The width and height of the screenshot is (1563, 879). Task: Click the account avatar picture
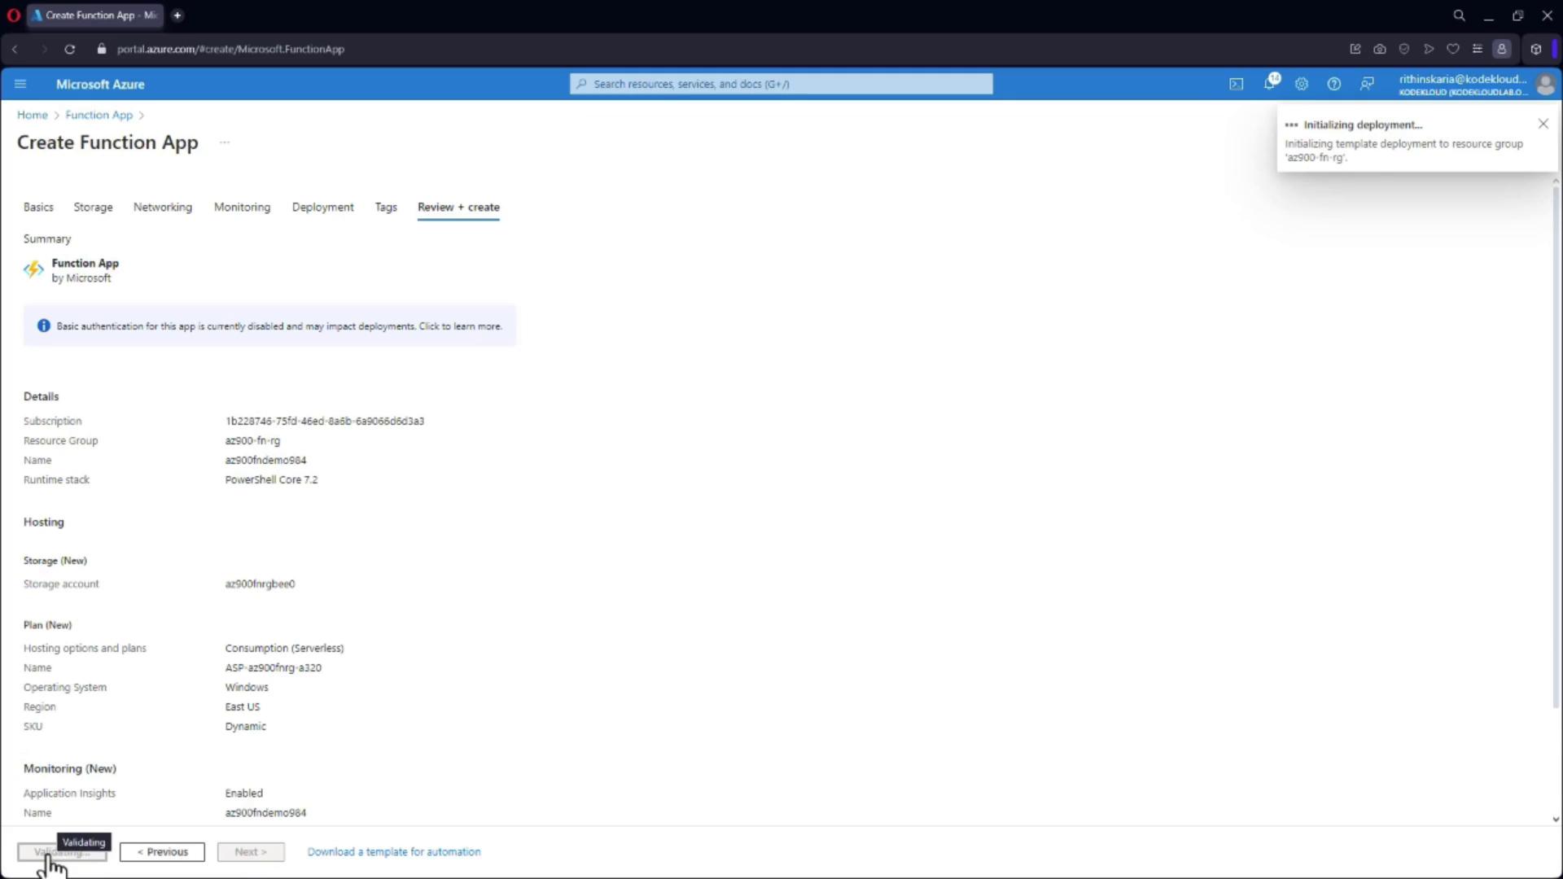(x=1544, y=84)
